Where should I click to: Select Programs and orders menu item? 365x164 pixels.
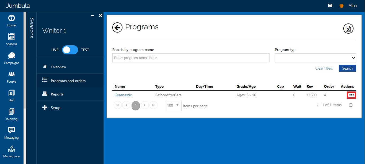point(70,81)
